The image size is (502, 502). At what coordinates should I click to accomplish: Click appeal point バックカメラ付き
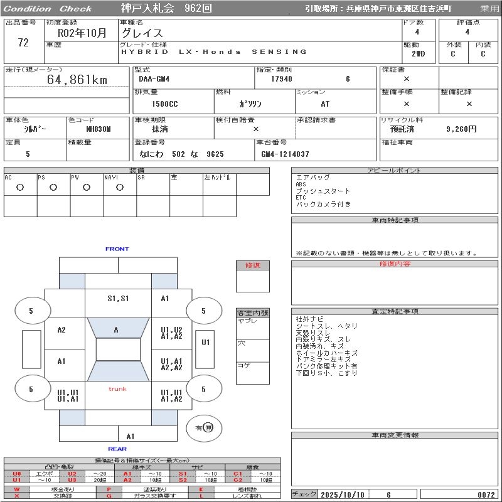click(x=323, y=205)
